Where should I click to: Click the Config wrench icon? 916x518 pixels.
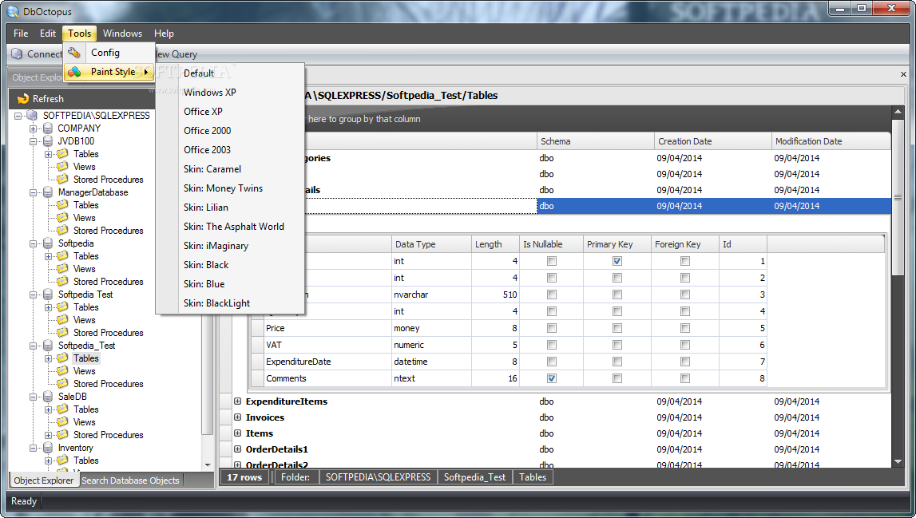click(x=74, y=53)
